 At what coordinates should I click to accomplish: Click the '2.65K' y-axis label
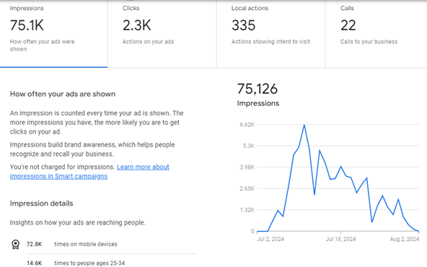pyautogui.click(x=247, y=188)
